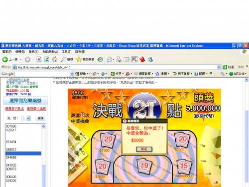Open the Favorites star icon
Screen dimensions: 249x187
click(x=79, y=59)
